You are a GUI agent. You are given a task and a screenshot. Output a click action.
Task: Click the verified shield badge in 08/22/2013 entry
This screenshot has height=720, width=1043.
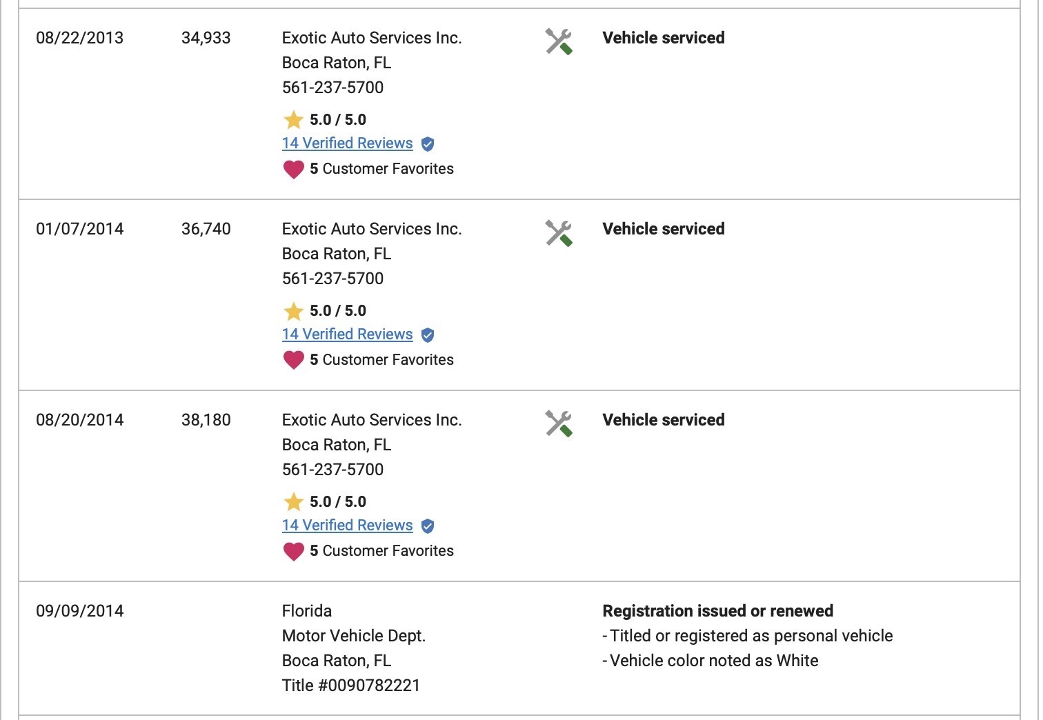click(x=428, y=144)
